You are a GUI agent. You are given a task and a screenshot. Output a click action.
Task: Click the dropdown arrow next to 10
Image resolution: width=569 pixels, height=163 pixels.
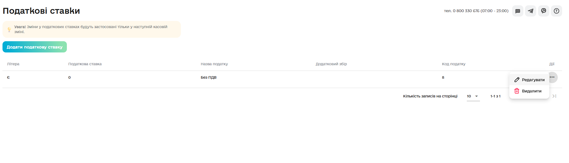pos(477,96)
